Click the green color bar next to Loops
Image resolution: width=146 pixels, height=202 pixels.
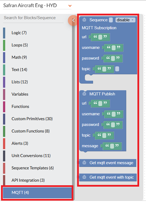[x=4, y=45]
